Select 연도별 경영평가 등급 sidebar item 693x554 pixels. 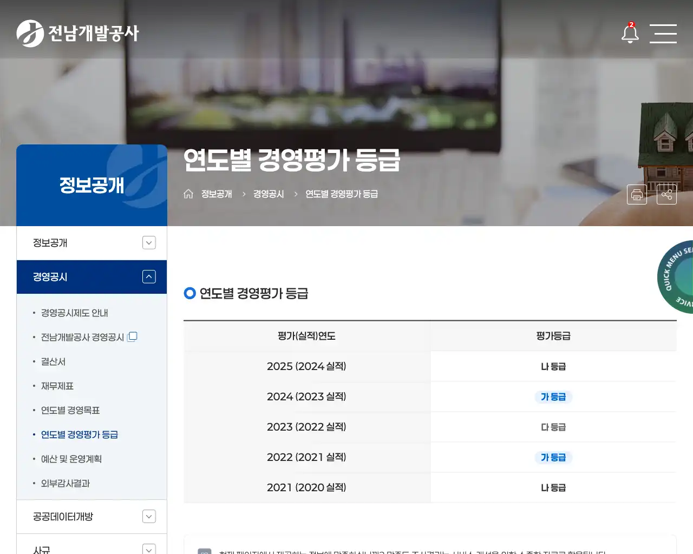80,435
